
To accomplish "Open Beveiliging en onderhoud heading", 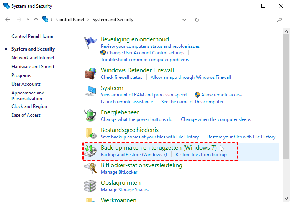I will 135,39.
